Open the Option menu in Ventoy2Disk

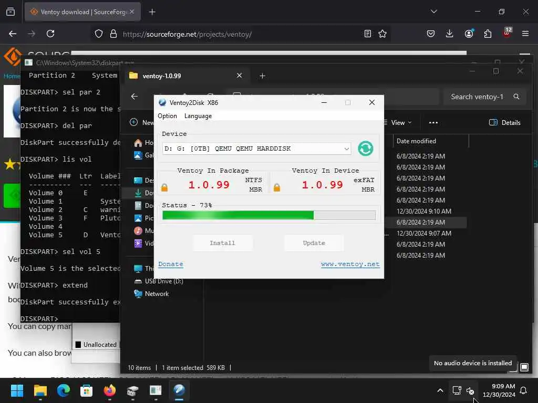tap(167, 116)
